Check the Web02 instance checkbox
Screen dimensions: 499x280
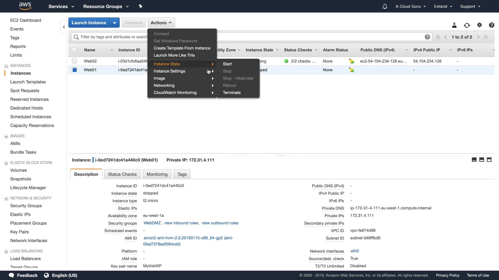click(74, 61)
